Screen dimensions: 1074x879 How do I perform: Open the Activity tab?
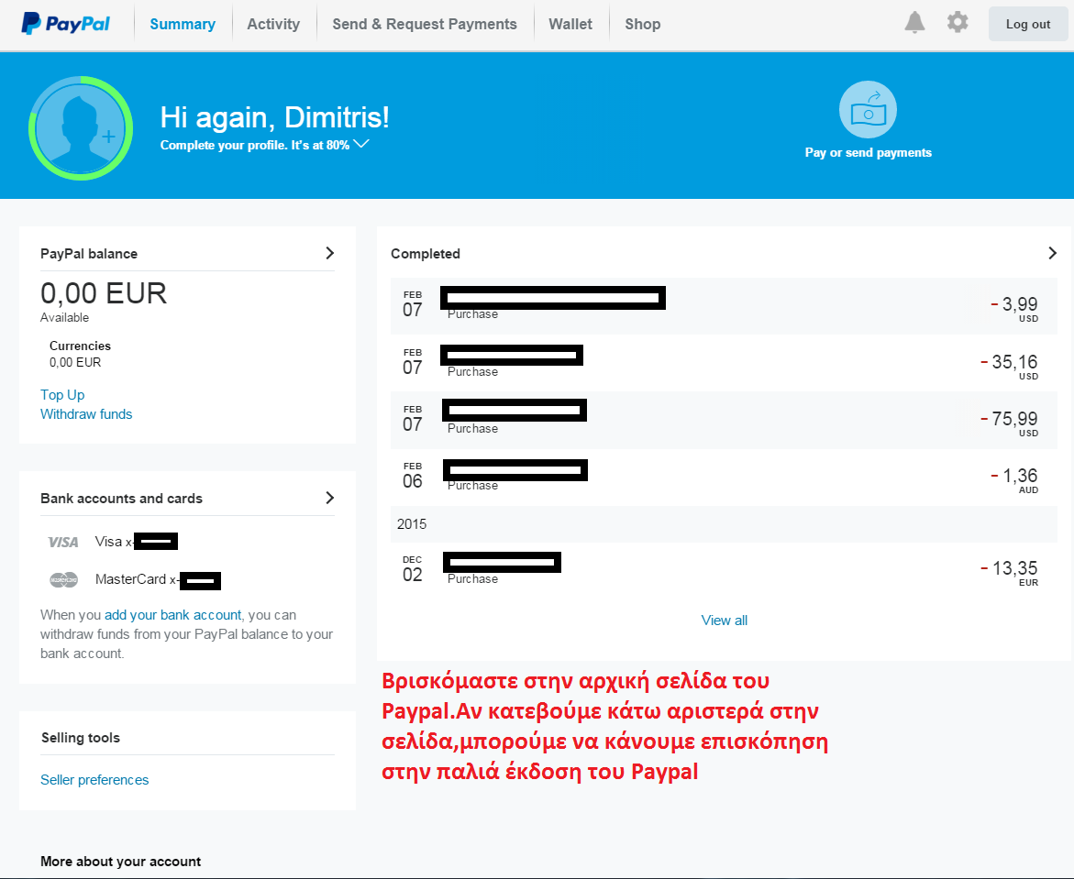click(x=273, y=24)
